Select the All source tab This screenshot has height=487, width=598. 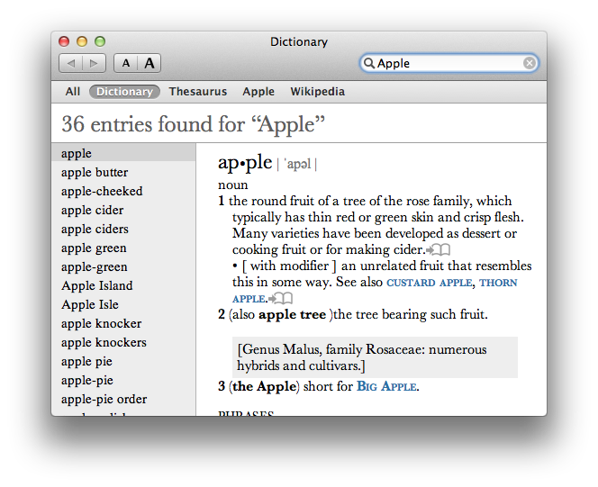pyautogui.click(x=72, y=92)
